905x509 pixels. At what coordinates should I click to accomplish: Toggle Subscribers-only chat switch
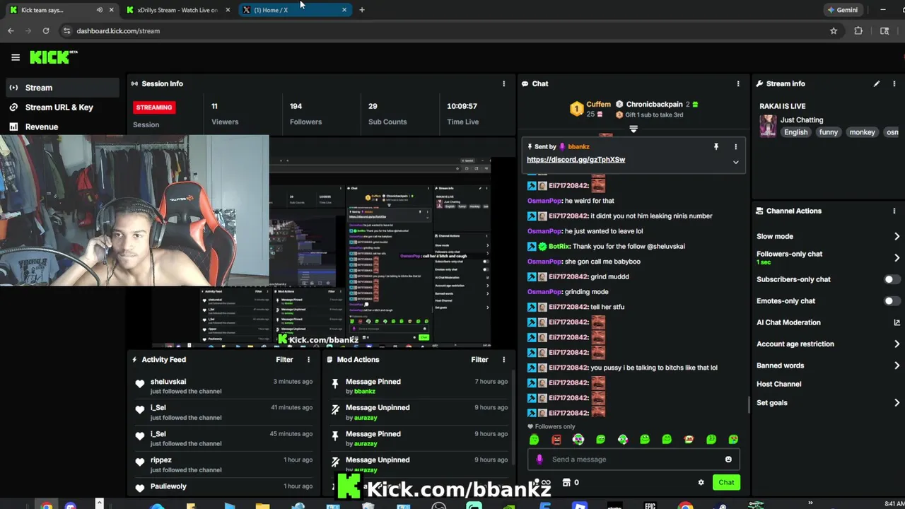892,279
